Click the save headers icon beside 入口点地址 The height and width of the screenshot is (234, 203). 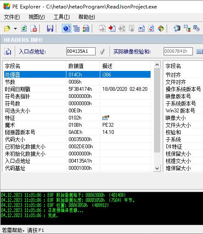(8, 52)
